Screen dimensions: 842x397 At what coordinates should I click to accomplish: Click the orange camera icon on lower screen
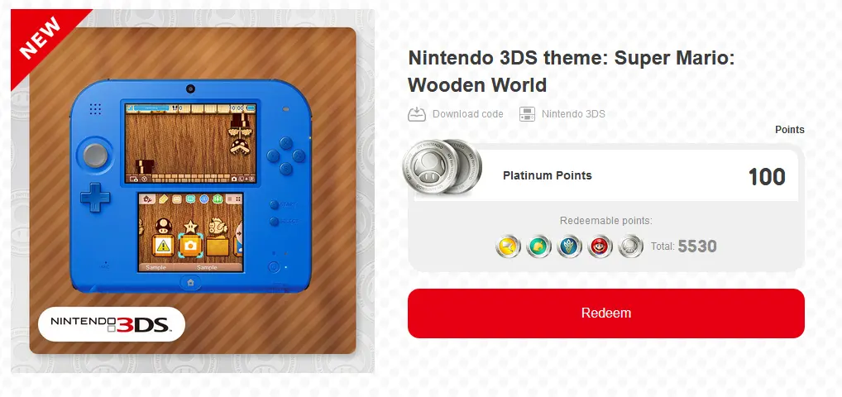[x=189, y=245]
